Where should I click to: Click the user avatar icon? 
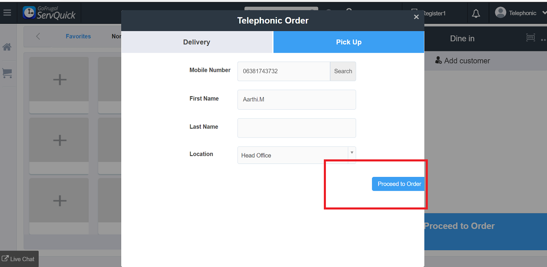pyautogui.click(x=500, y=13)
